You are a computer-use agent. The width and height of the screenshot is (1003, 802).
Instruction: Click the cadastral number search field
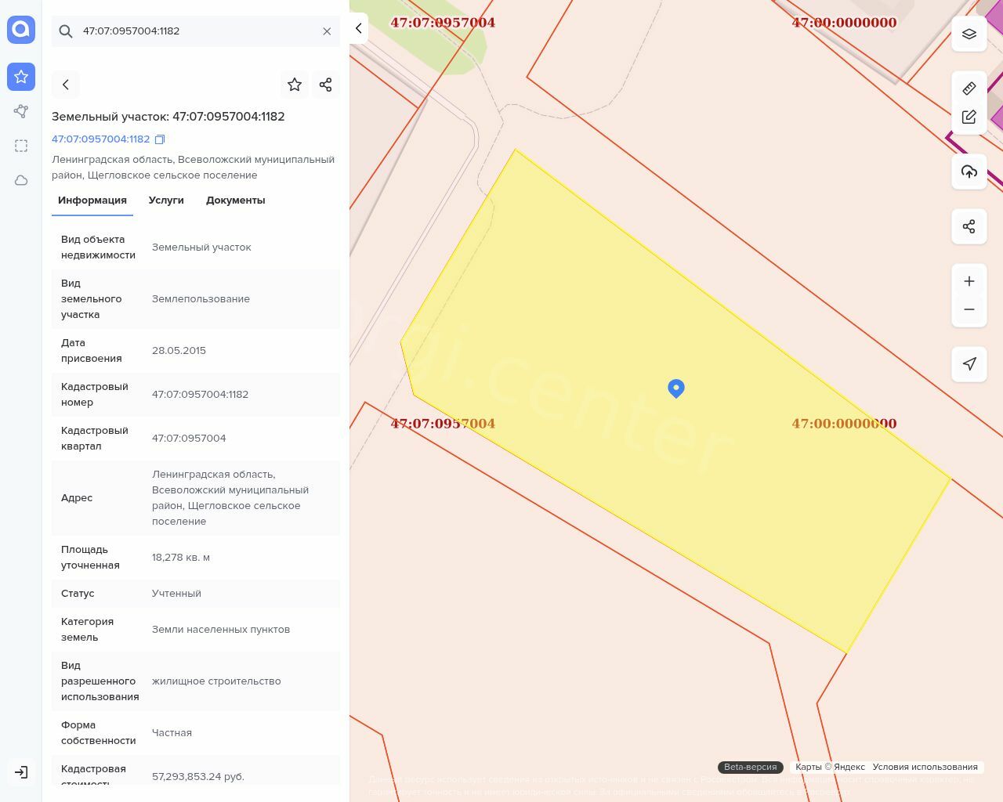pyautogui.click(x=196, y=31)
